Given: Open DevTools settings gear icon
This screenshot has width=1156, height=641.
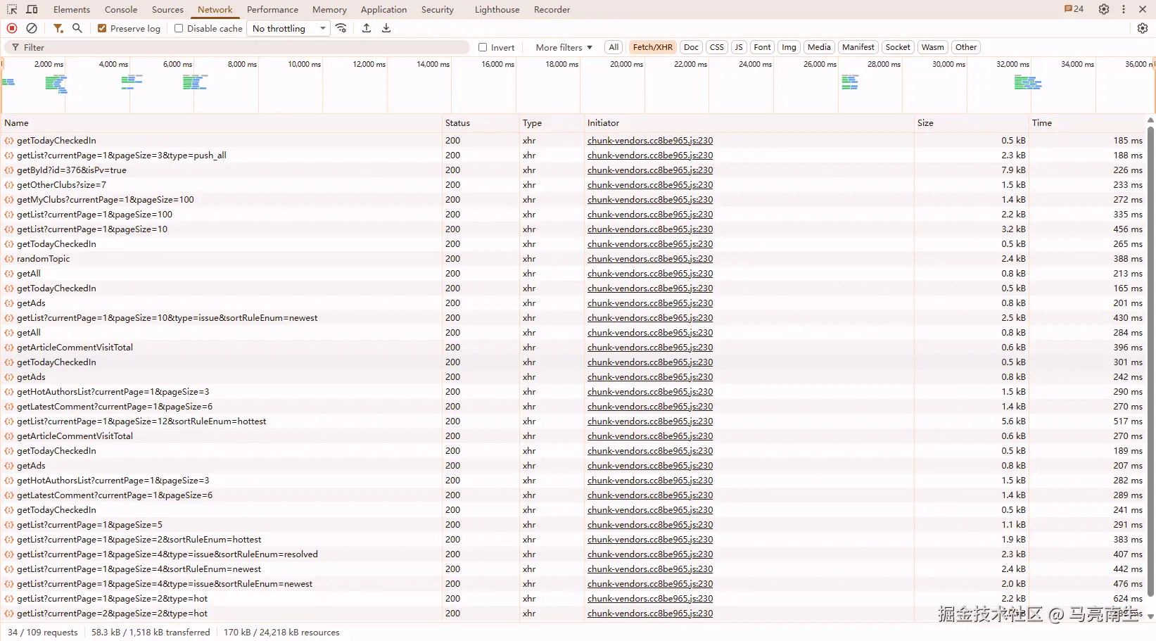Looking at the screenshot, I should (1104, 9).
